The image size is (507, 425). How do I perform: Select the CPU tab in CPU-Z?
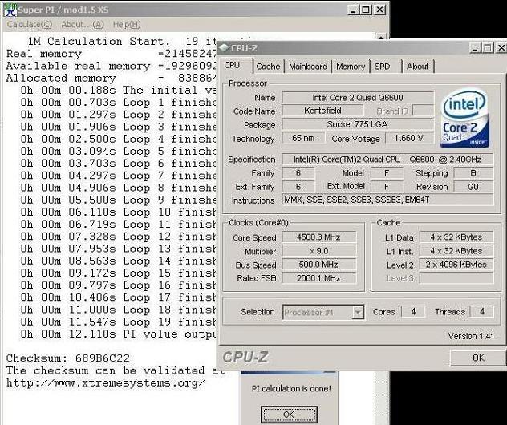point(236,66)
